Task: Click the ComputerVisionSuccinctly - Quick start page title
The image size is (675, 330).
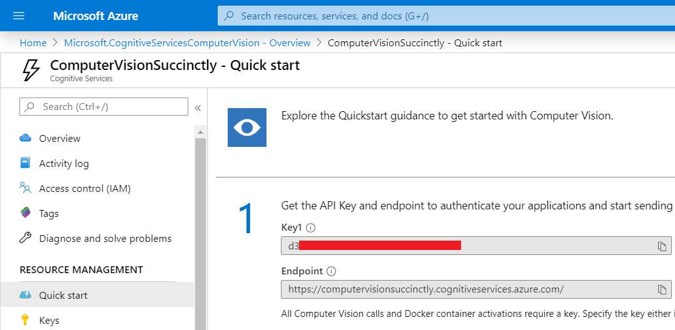Action: (x=175, y=66)
